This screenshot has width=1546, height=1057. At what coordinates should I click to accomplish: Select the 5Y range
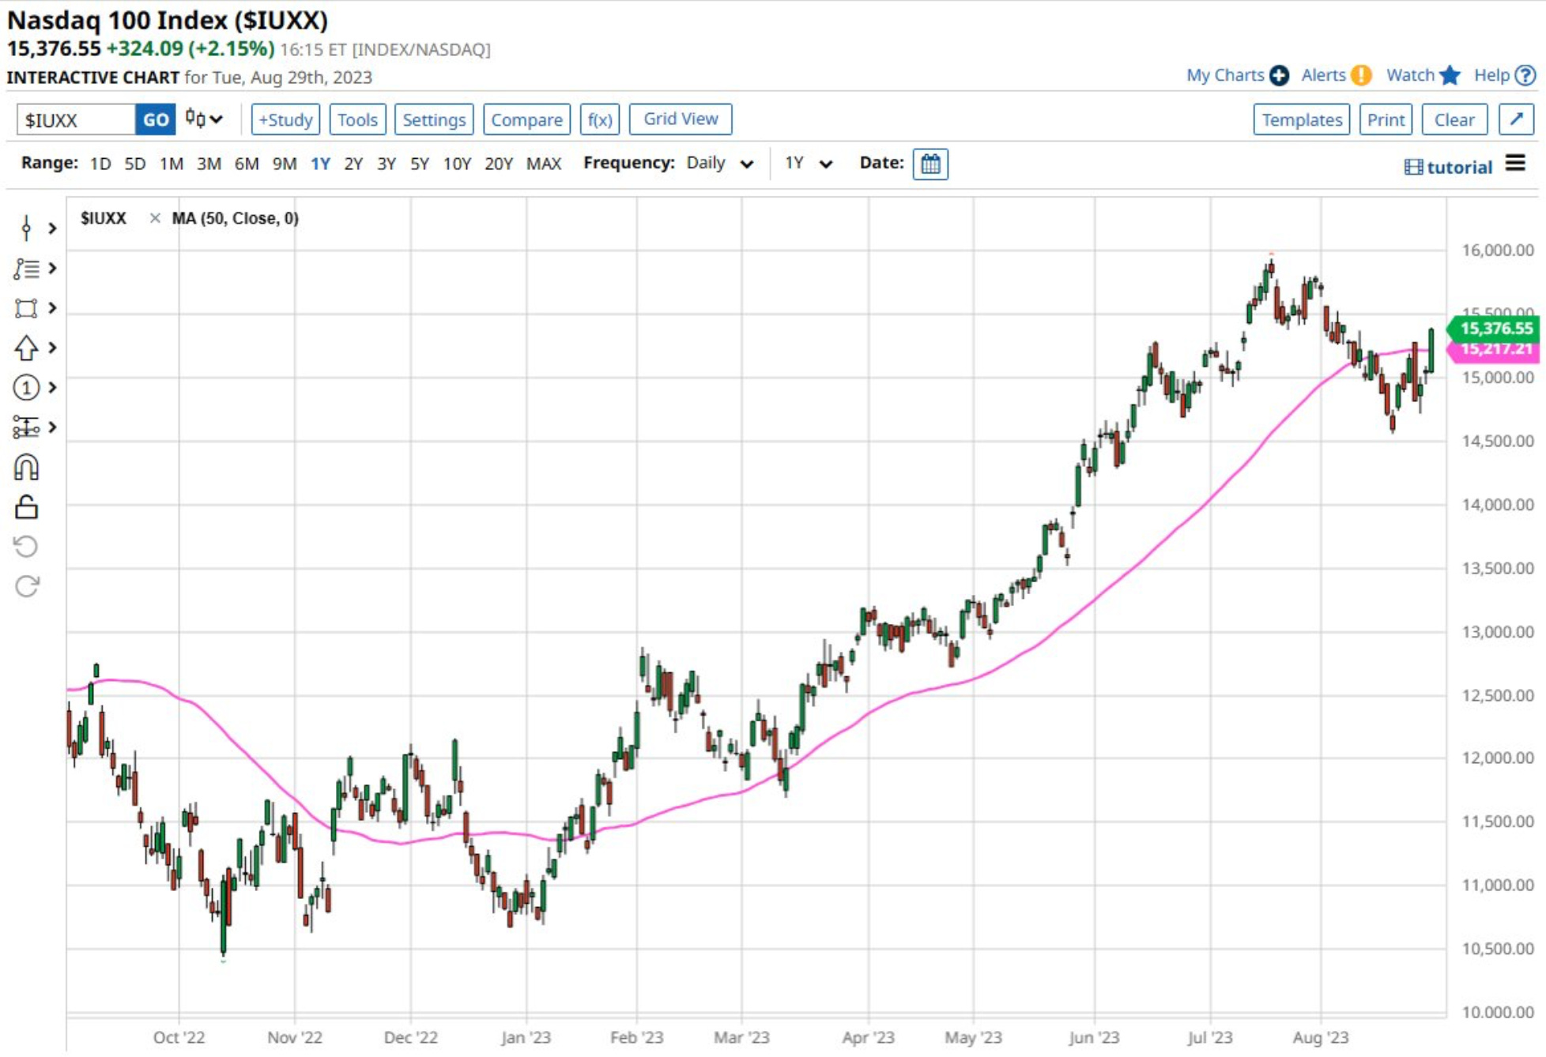420,164
